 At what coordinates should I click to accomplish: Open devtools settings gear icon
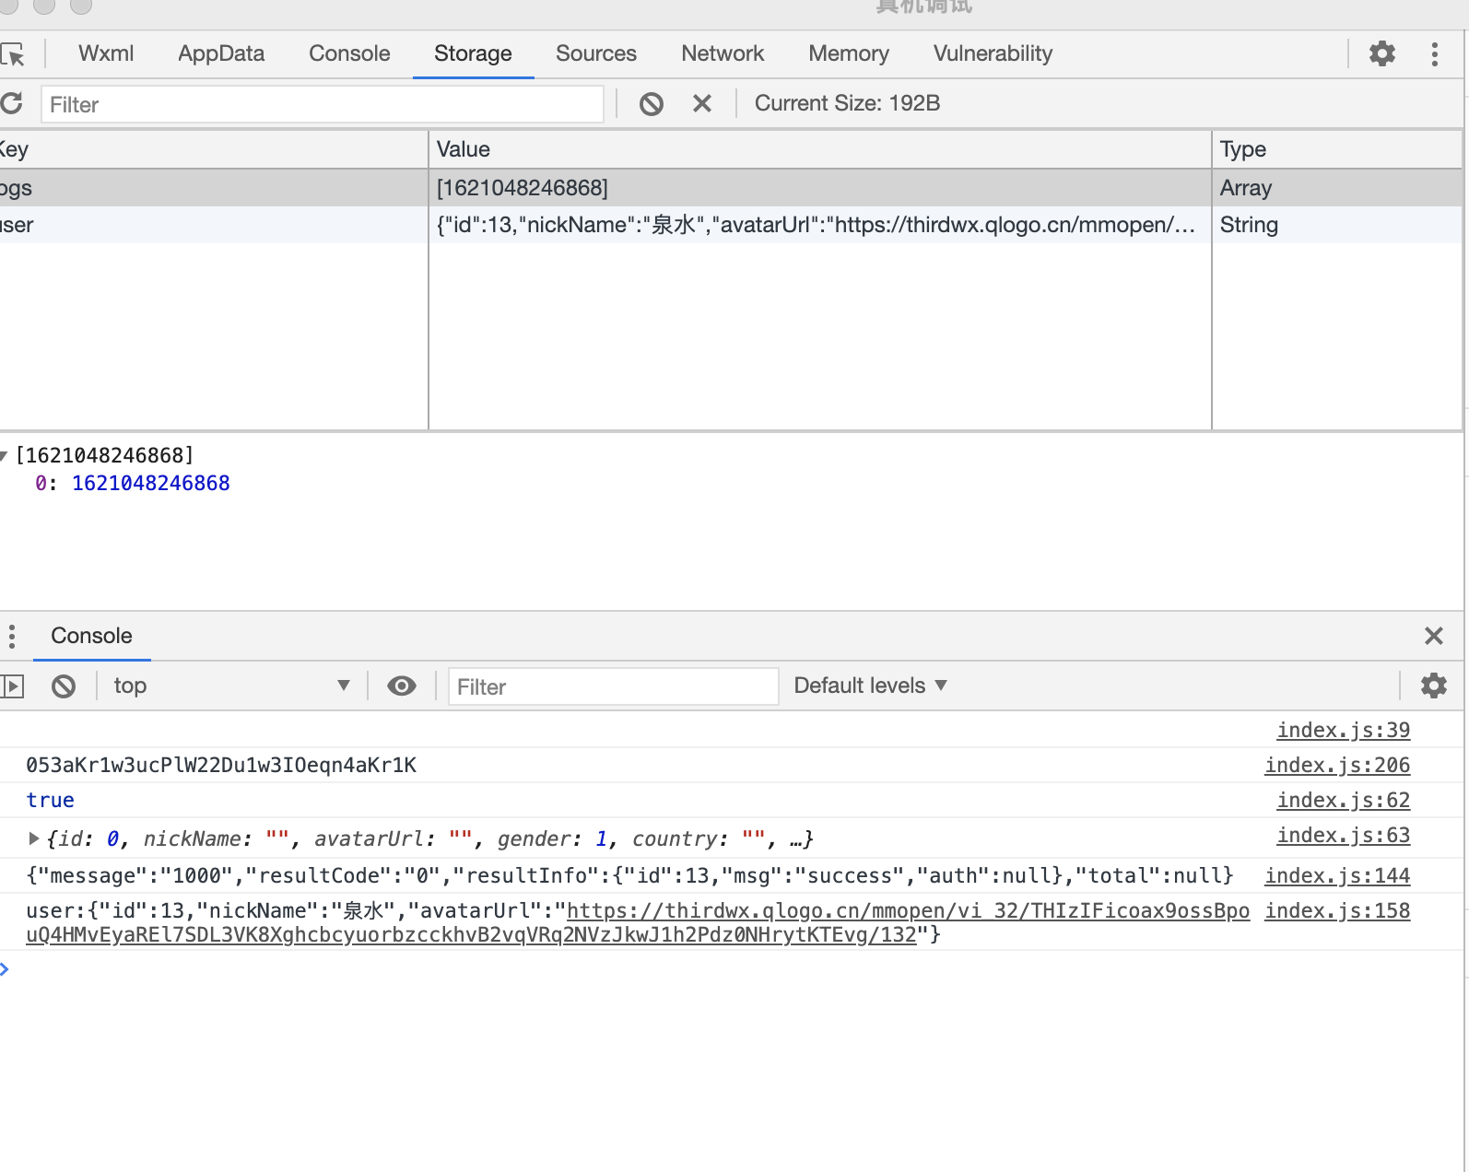(x=1381, y=53)
